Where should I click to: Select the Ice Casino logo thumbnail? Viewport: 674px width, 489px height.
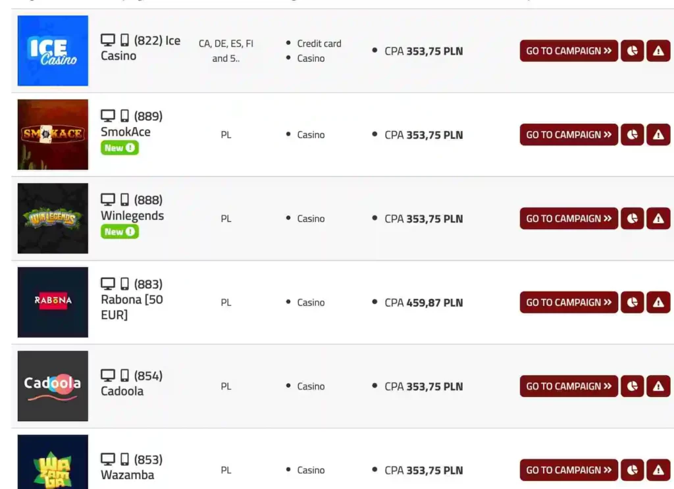point(53,51)
